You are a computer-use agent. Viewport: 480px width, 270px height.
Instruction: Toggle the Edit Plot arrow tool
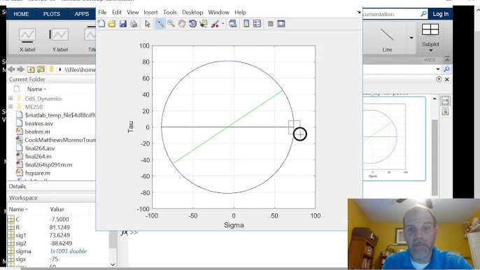148,24
